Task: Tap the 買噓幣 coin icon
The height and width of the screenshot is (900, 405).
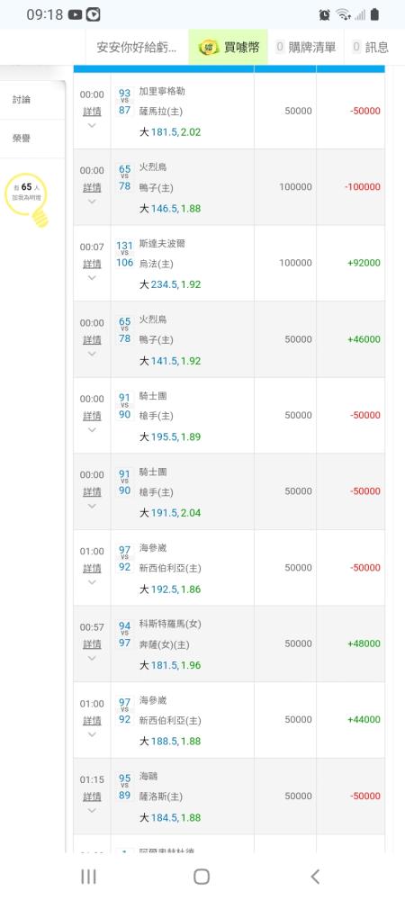Action: pyautogui.click(x=209, y=47)
